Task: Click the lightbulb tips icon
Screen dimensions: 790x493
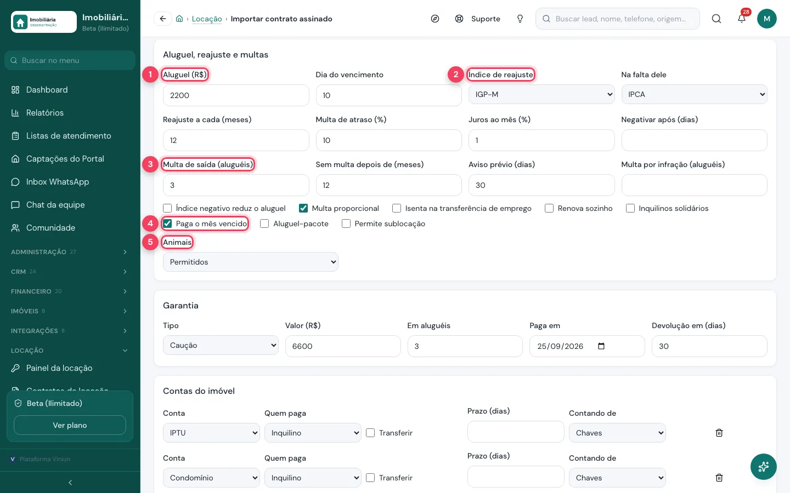Action: [520, 19]
